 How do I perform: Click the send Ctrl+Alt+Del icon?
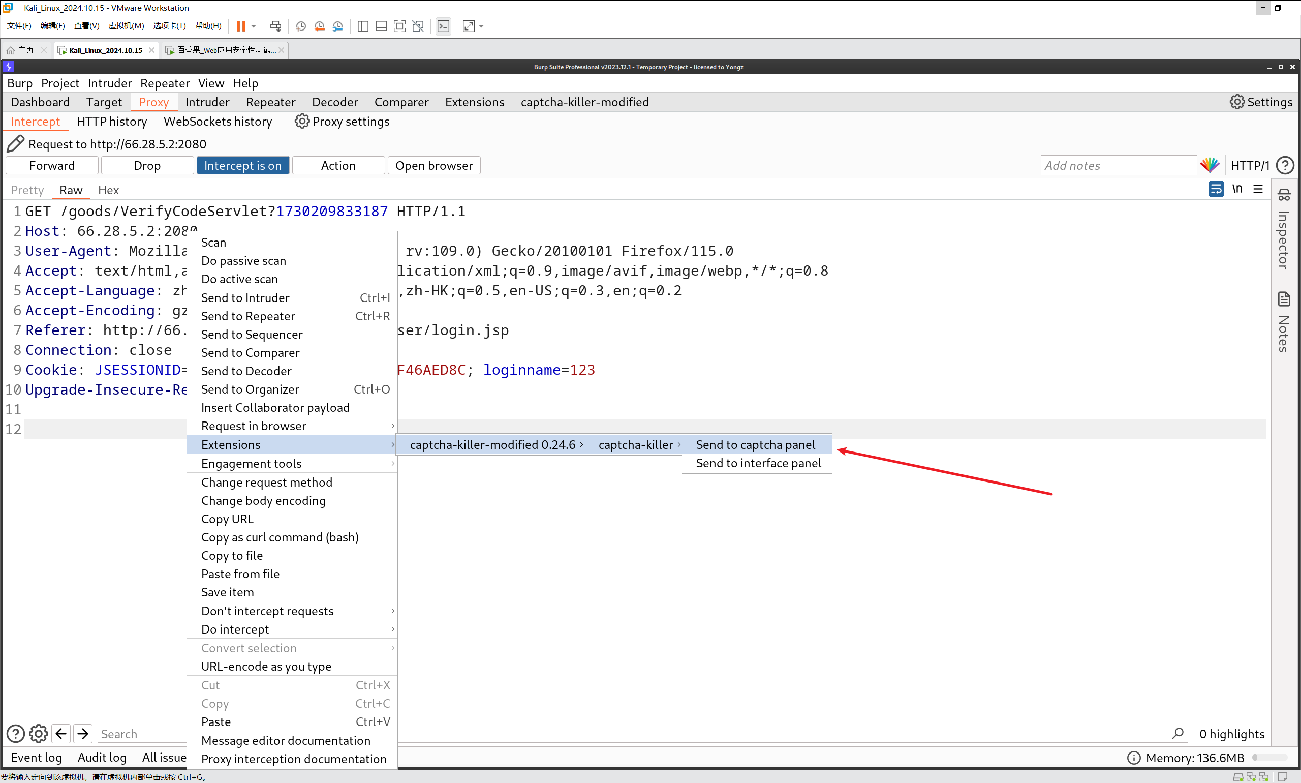pos(275,26)
